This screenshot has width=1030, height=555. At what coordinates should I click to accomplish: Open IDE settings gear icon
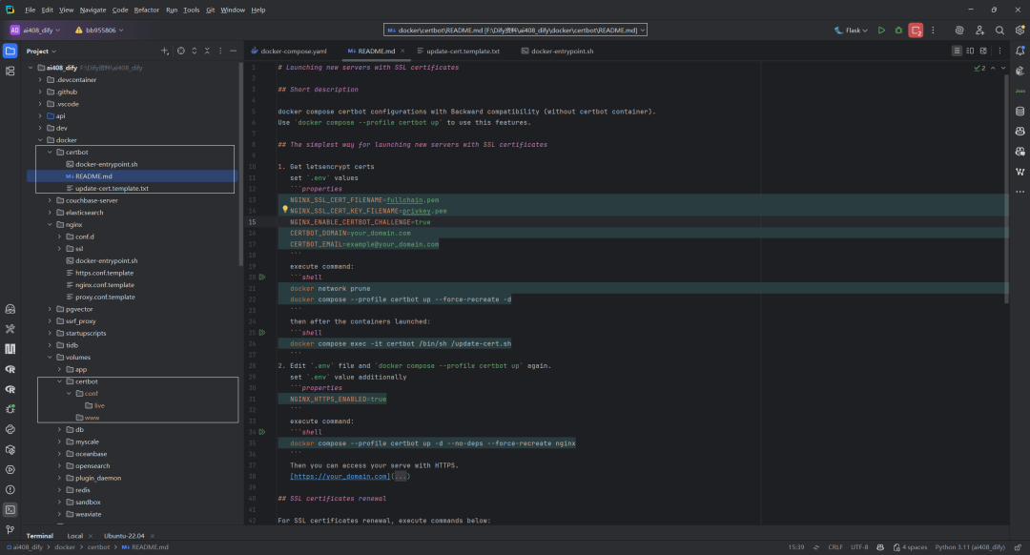coord(1020,31)
